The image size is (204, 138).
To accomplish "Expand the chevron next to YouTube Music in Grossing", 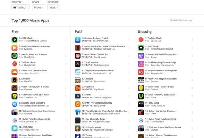I will tap(192, 40).
